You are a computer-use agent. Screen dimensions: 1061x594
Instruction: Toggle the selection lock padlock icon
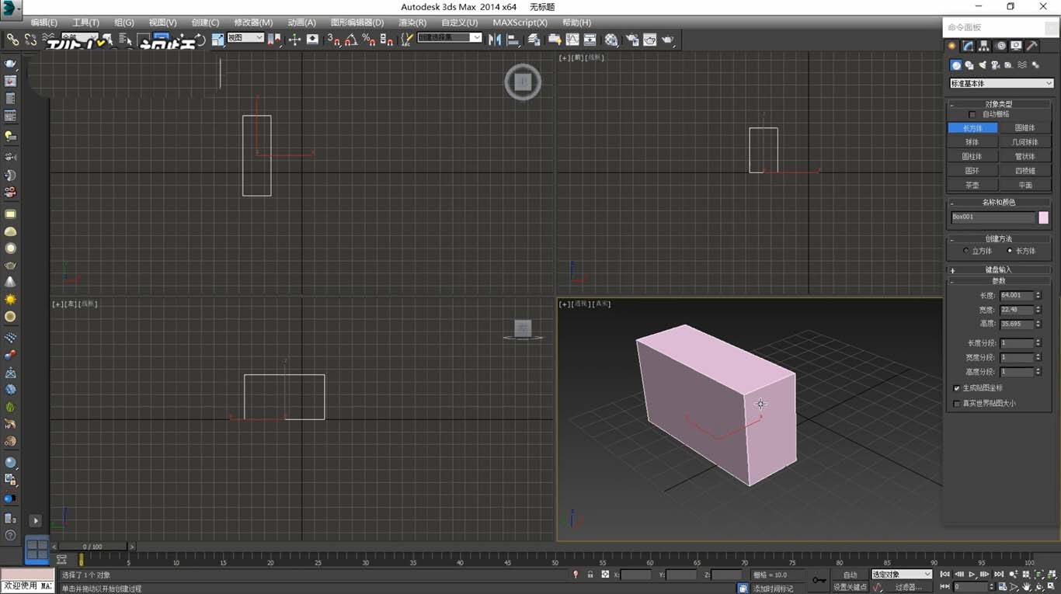pyautogui.click(x=590, y=575)
